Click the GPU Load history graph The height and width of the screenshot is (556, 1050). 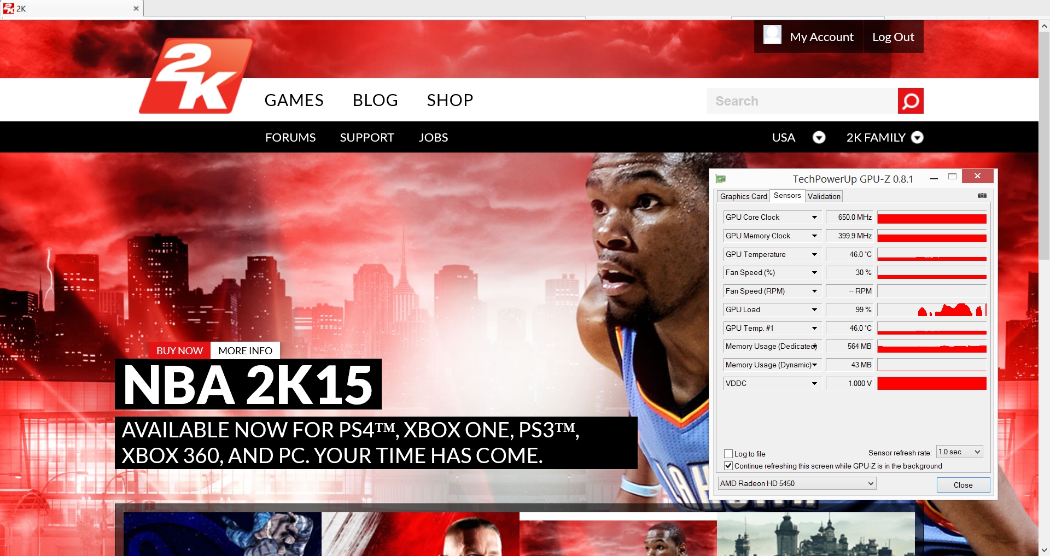(931, 310)
